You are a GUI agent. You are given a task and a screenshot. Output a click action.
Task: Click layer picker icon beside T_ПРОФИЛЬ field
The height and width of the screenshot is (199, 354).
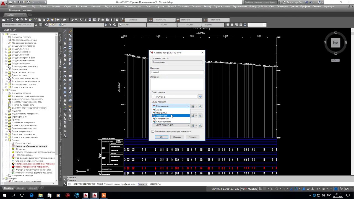(x=200, y=97)
